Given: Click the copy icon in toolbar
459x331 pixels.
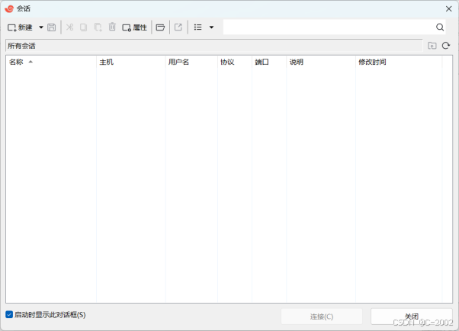Looking at the screenshot, I should [x=83, y=27].
